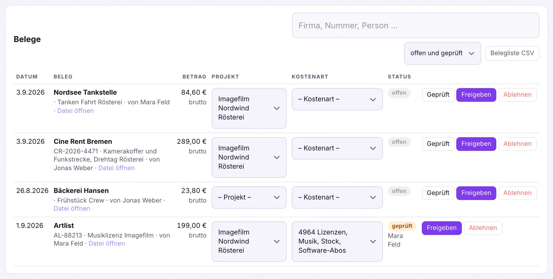553x279 pixels.
Task: Click the search field 'Firma, Nummer, Person'
Action: click(416, 26)
